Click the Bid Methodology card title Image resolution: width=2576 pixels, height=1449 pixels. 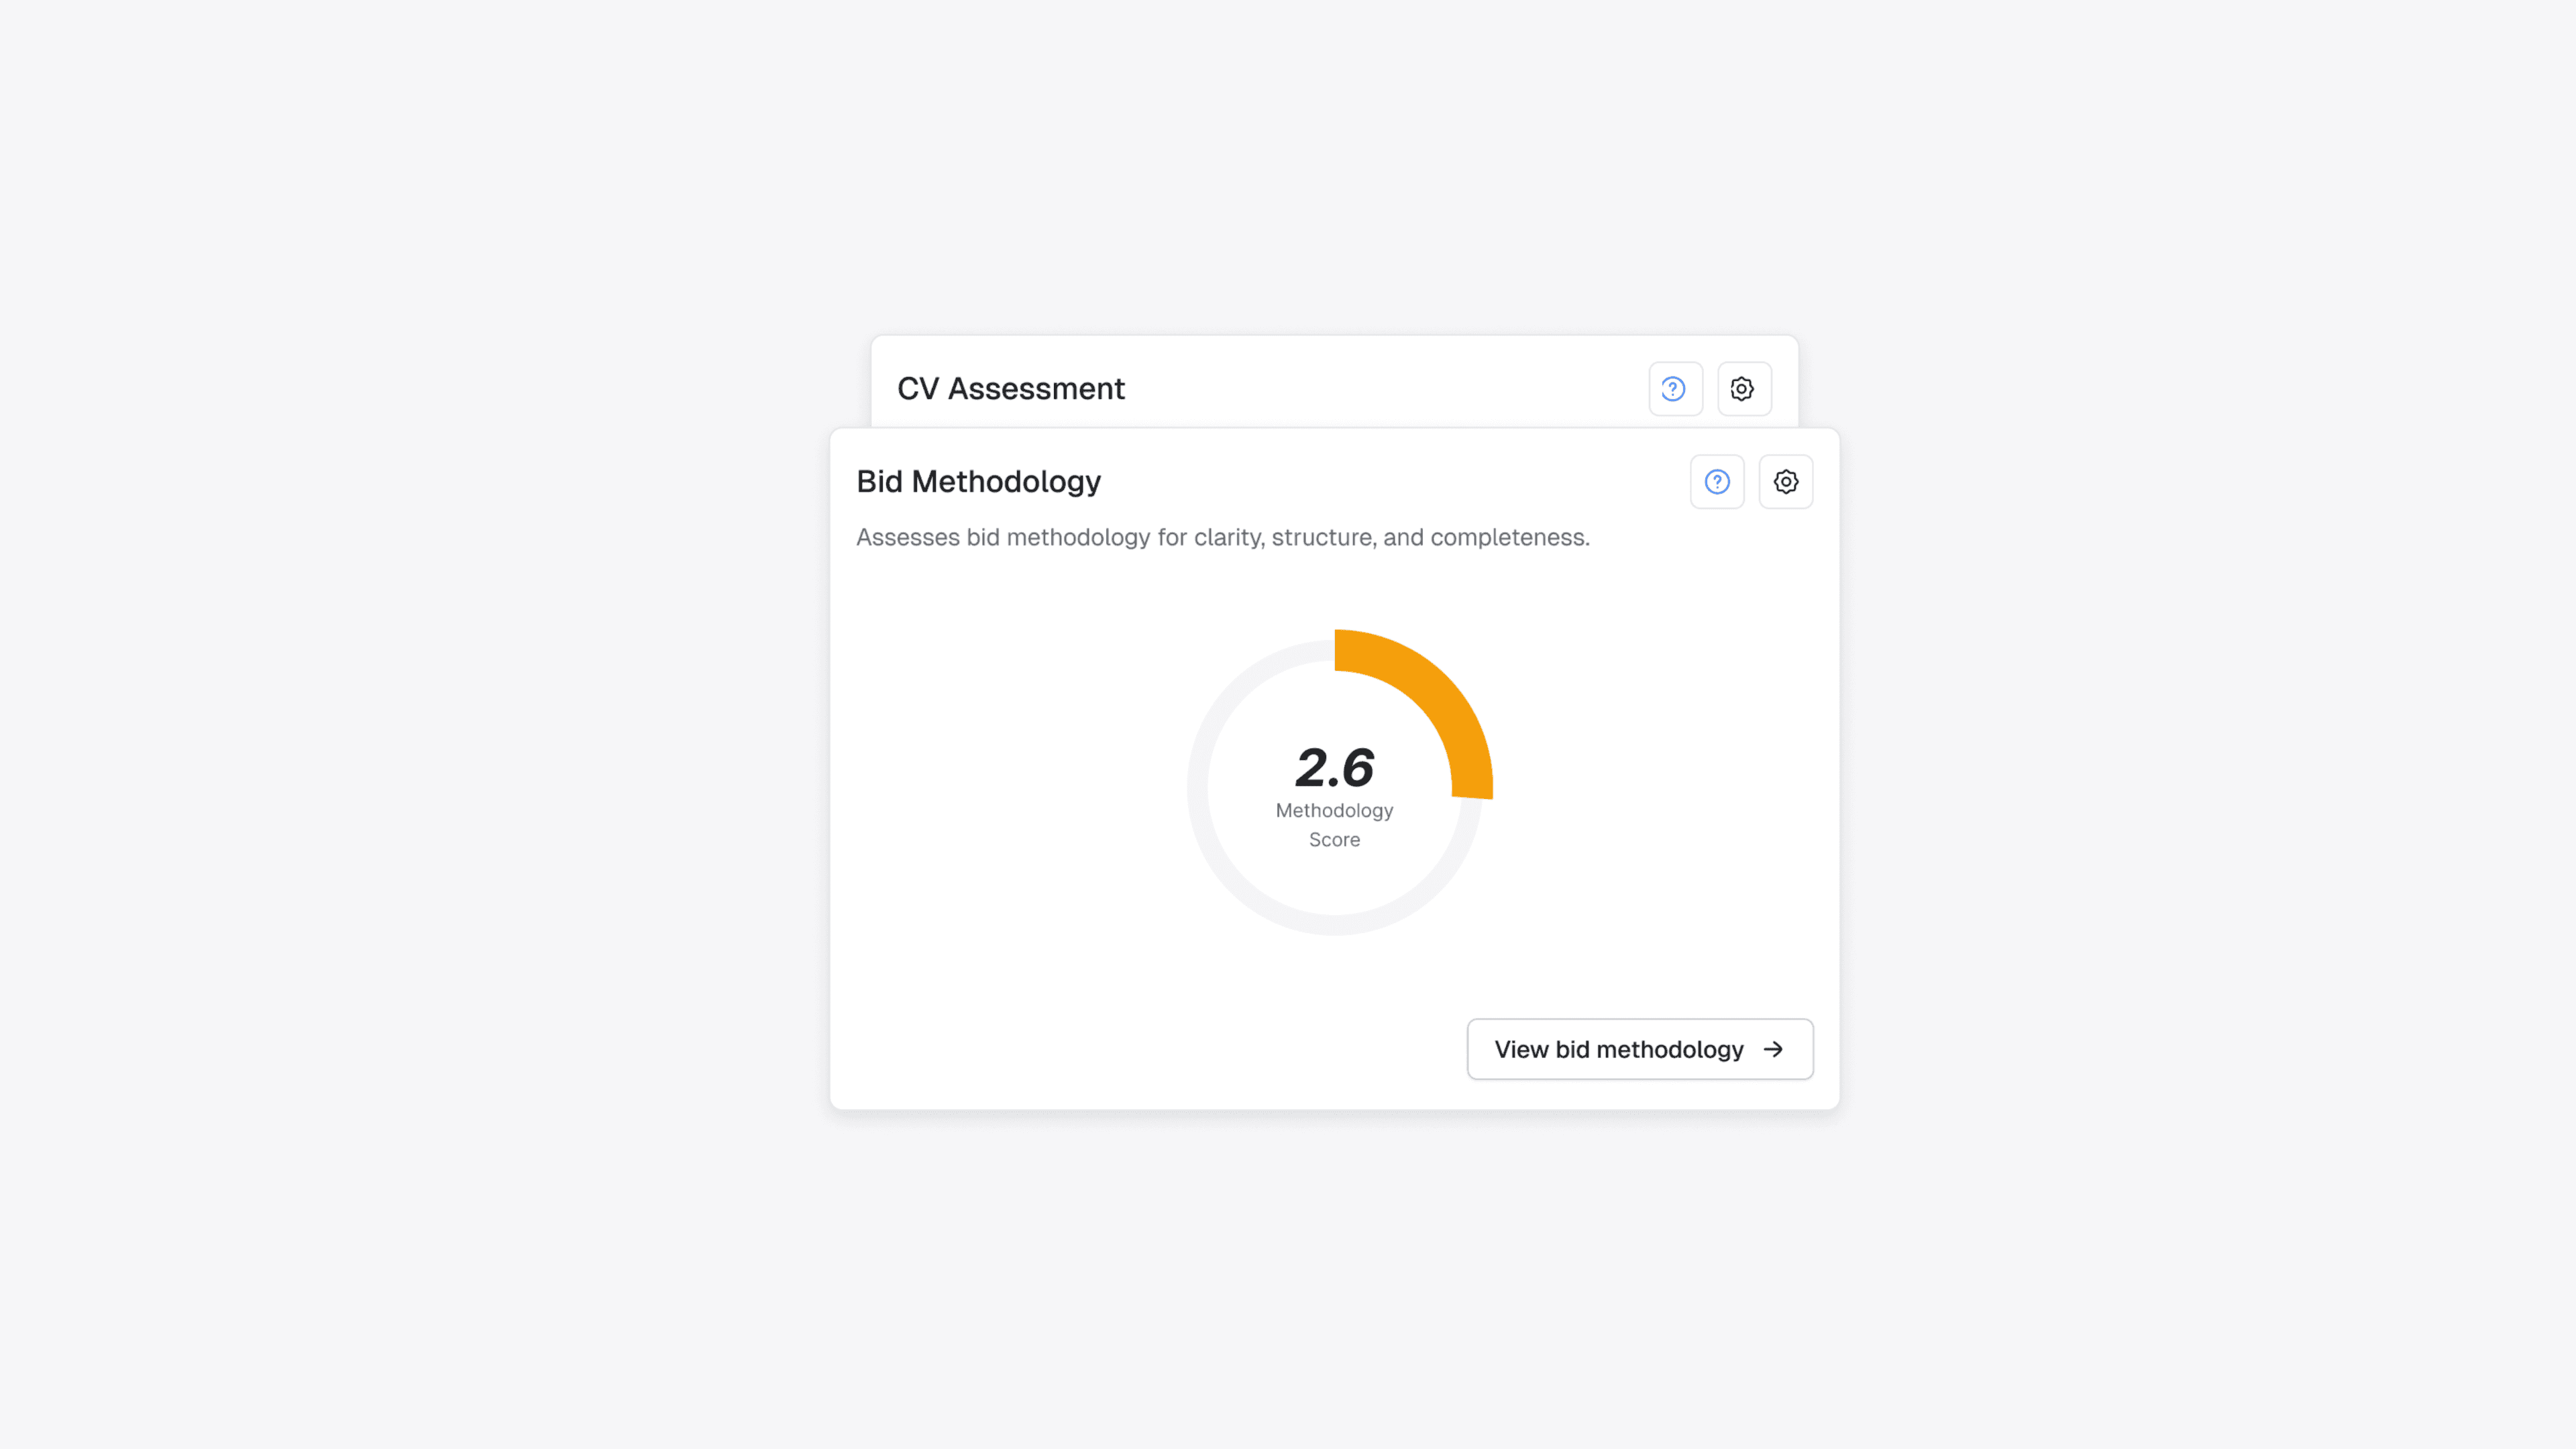[x=978, y=482]
